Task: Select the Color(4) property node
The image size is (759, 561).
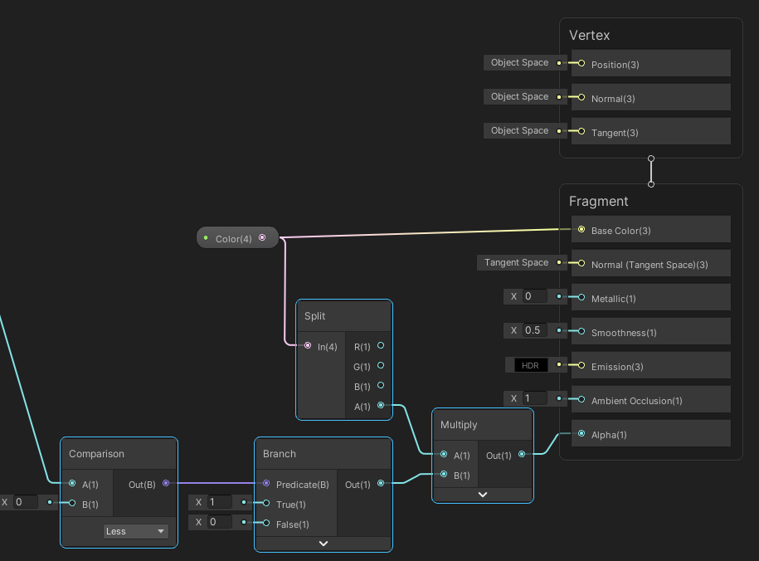Action: 233,239
